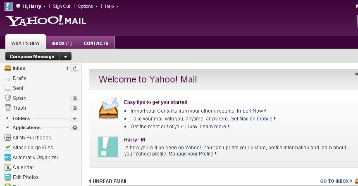This screenshot has width=358, height=186.
Task: Open the Calendar application
Action: 23,167
